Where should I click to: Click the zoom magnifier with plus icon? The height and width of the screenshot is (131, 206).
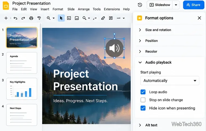point(48,18)
